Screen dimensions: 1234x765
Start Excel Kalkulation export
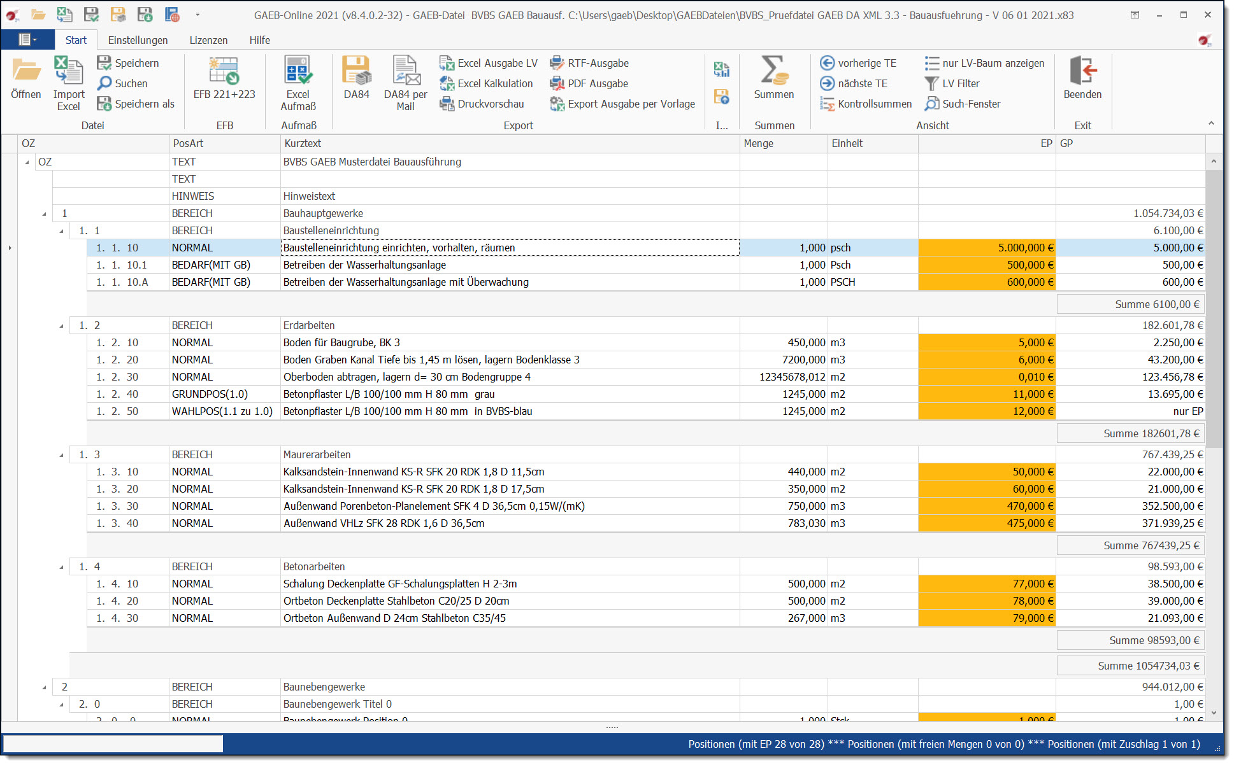point(486,83)
